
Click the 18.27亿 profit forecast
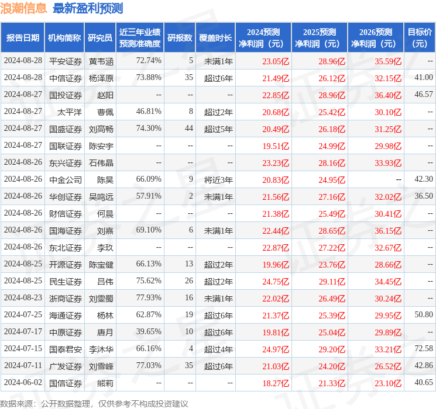[276, 383]
